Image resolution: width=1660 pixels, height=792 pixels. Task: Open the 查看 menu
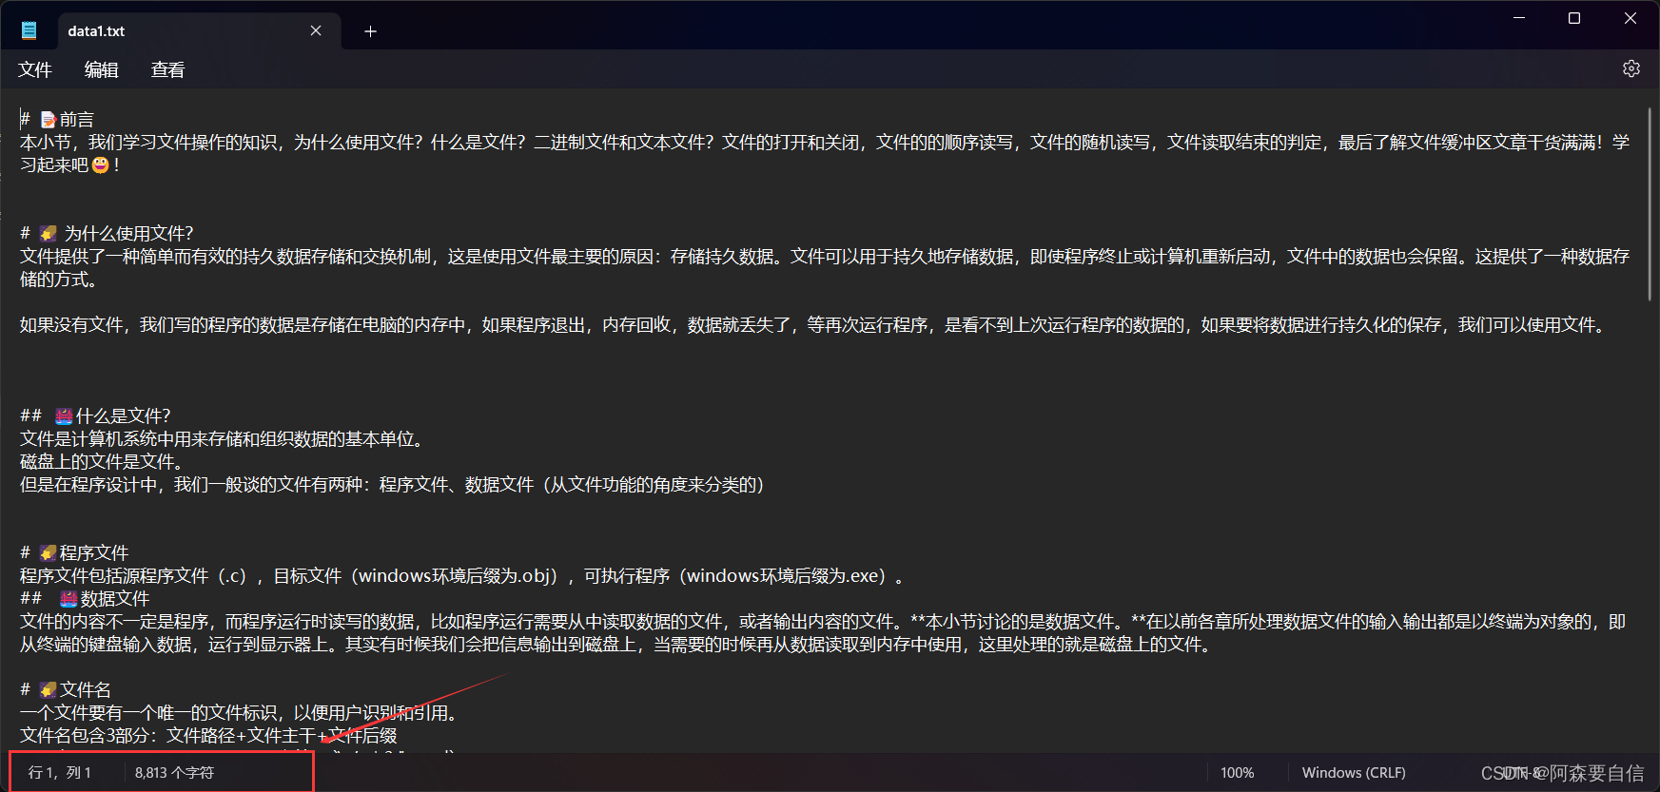pos(168,69)
